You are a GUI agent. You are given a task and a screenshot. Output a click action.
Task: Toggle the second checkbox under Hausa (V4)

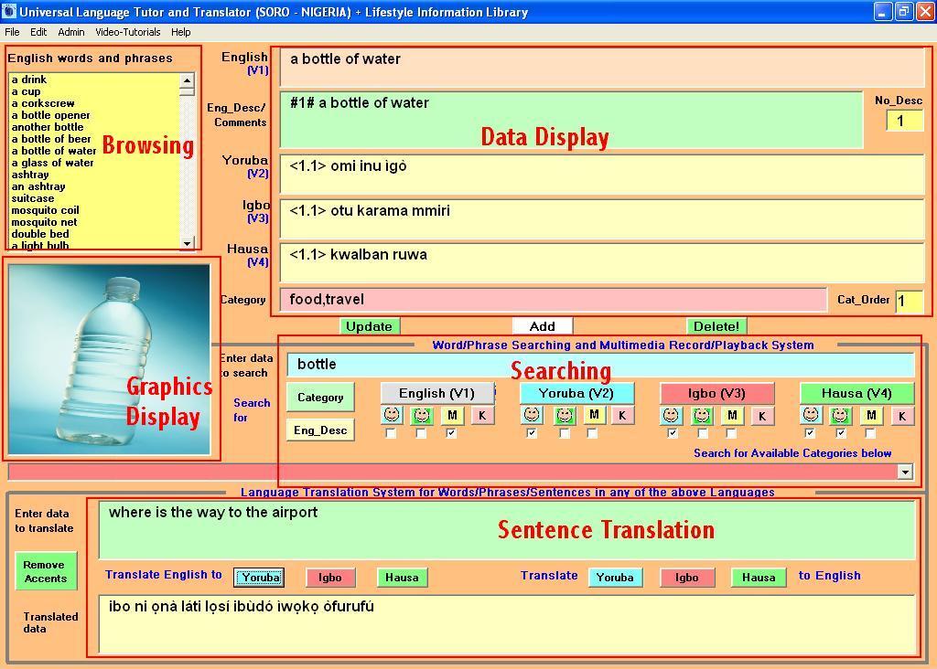[841, 433]
